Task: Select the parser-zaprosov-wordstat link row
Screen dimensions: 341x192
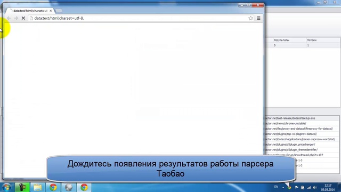Action: click(x=302, y=139)
